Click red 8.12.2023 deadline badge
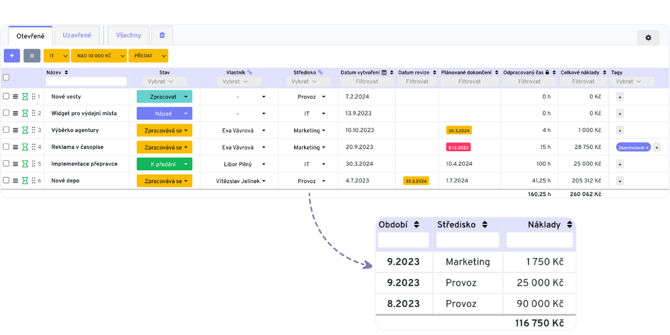Viewport: 670px width, 335px height. pos(458,147)
